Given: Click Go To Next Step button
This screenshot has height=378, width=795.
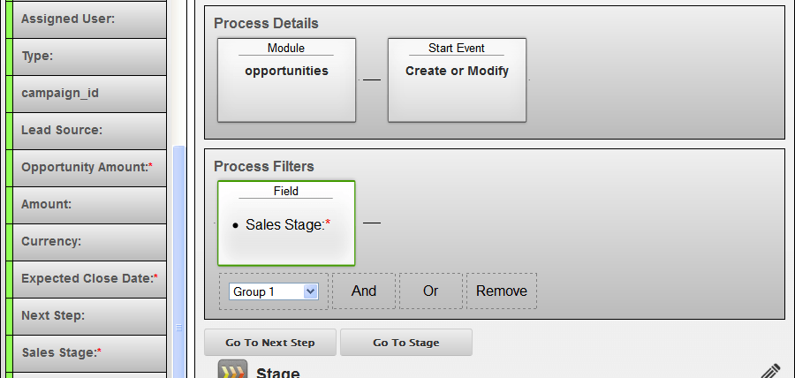Looking at the screenshot, I should pos(270,343).
